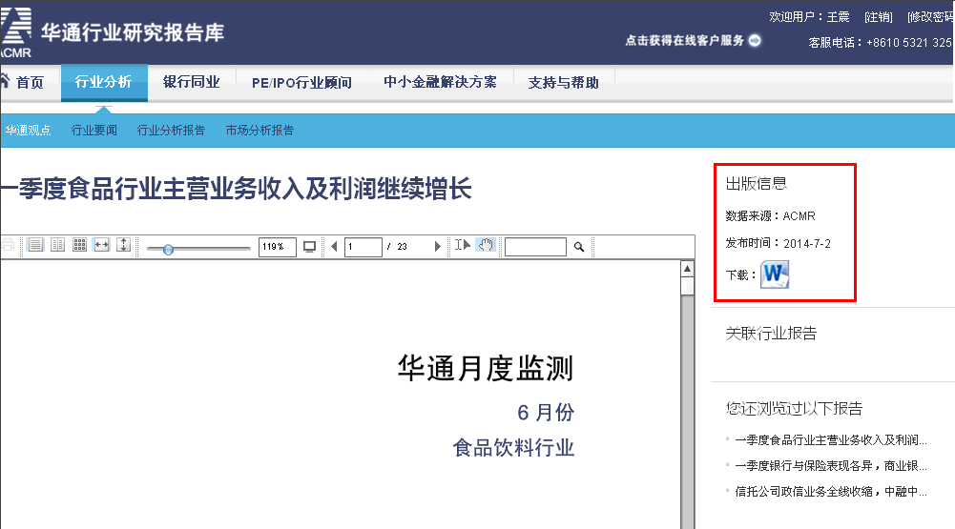The image size is (955, 529).
Task: Adjust the zoom slider handle
Action: click(x=169, y=249)
